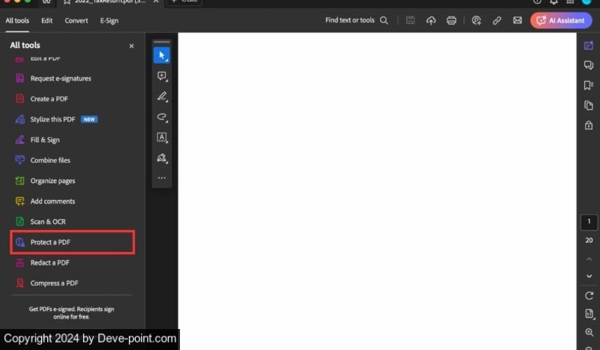Click the Find text or tools search field
600x350 pixels.
[x=356, y=20]
